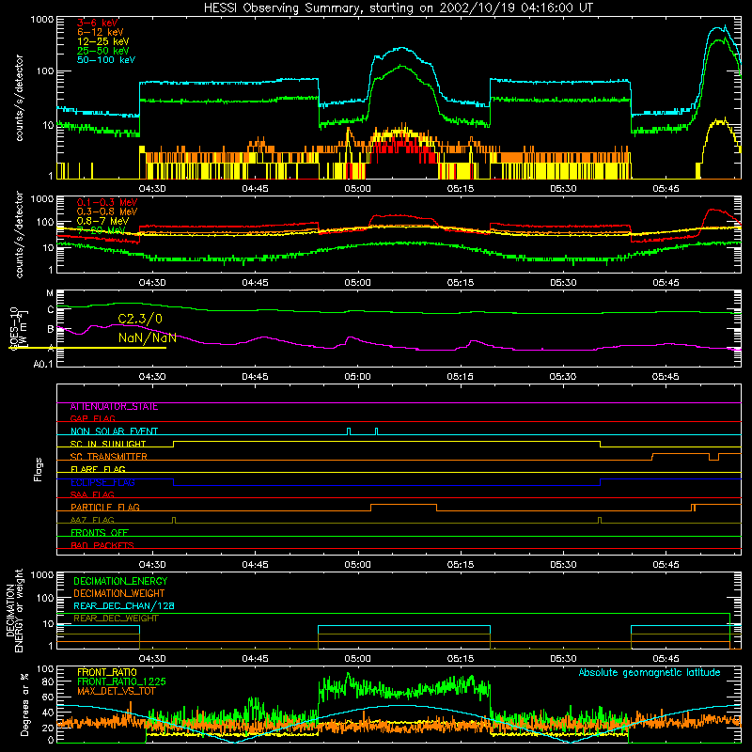Select 05:45 tick label under Flags panel
The width and height of the screenshot is (752, 752).
[666, 565]
